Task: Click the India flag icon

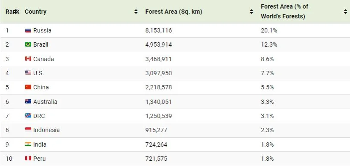Action: [28, 144]
